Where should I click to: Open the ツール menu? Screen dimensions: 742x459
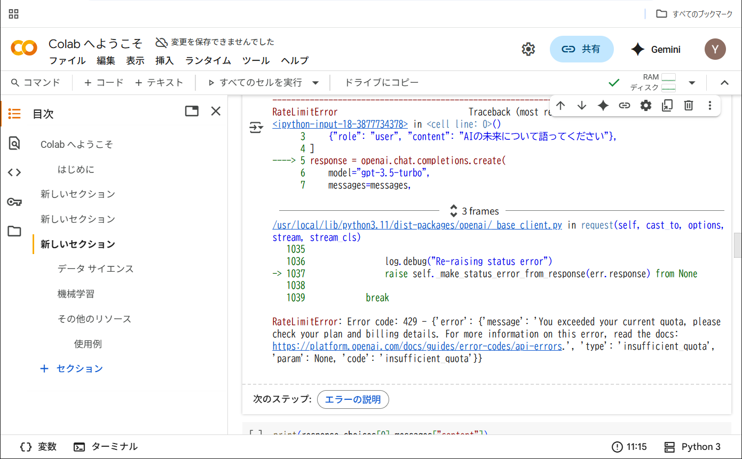pyautogui.click(x=256, y=60)
